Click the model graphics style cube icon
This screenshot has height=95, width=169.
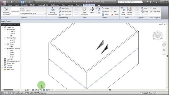(36, 90)
